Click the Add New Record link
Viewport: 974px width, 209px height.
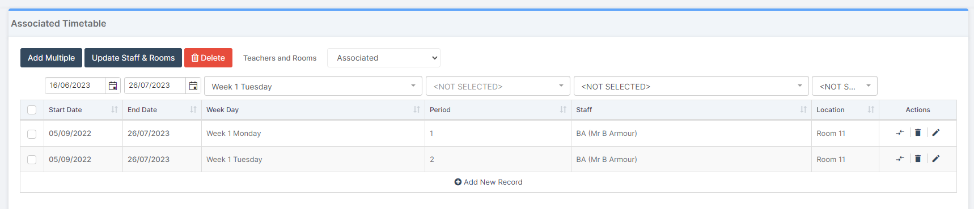[488, 182]
